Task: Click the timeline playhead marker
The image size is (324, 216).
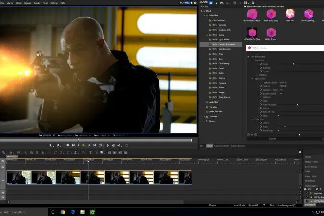Action: click(88, 161)
